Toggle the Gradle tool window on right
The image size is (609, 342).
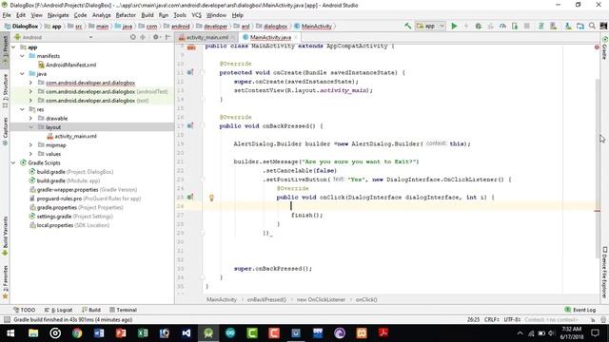click(x=605, y=48)
